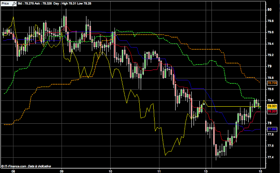The image size is (280, 173).
Task: Click the Bid 78.276 quote text
Action: 26,4
